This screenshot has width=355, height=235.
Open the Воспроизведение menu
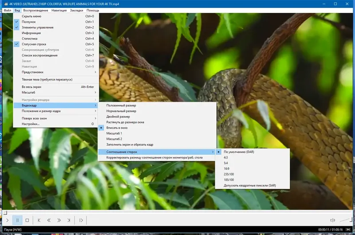coord(35,10)
